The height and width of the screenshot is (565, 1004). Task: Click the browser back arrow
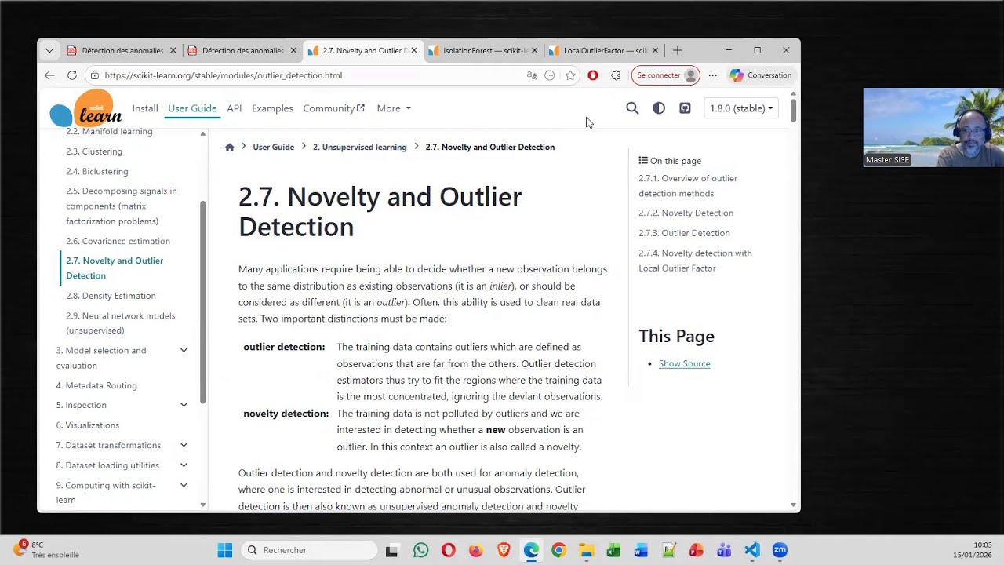pos(49,75)
